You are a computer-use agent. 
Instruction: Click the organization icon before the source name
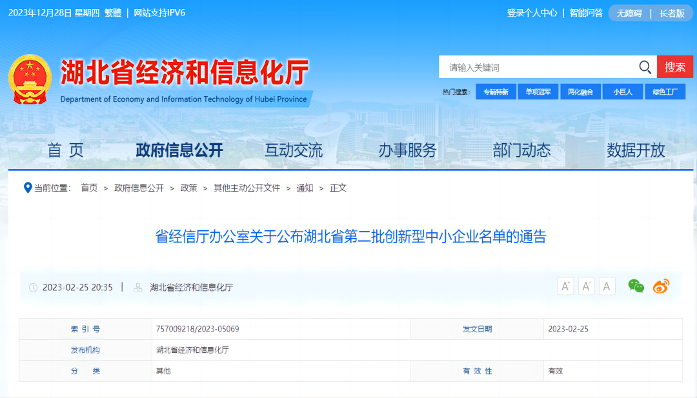point(138,288)
